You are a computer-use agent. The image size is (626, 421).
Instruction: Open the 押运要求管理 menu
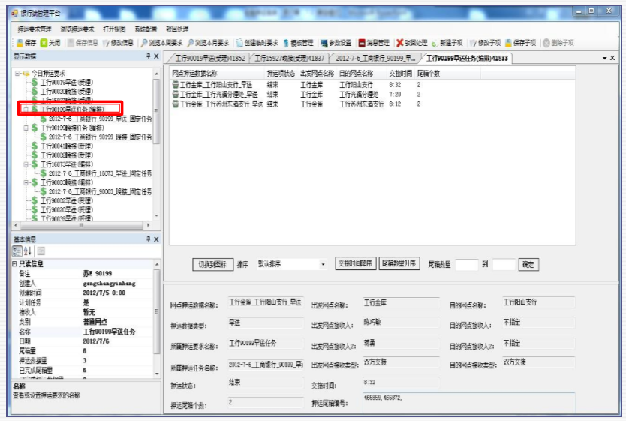coord(35,29)
